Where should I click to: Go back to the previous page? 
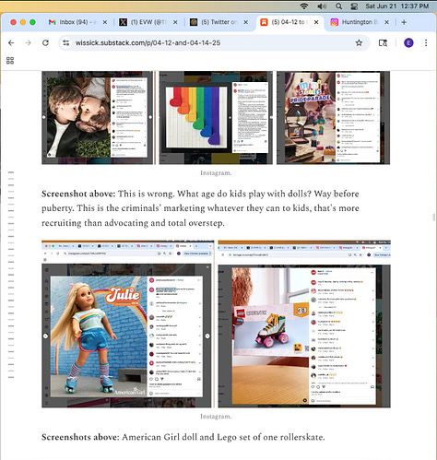11,42
